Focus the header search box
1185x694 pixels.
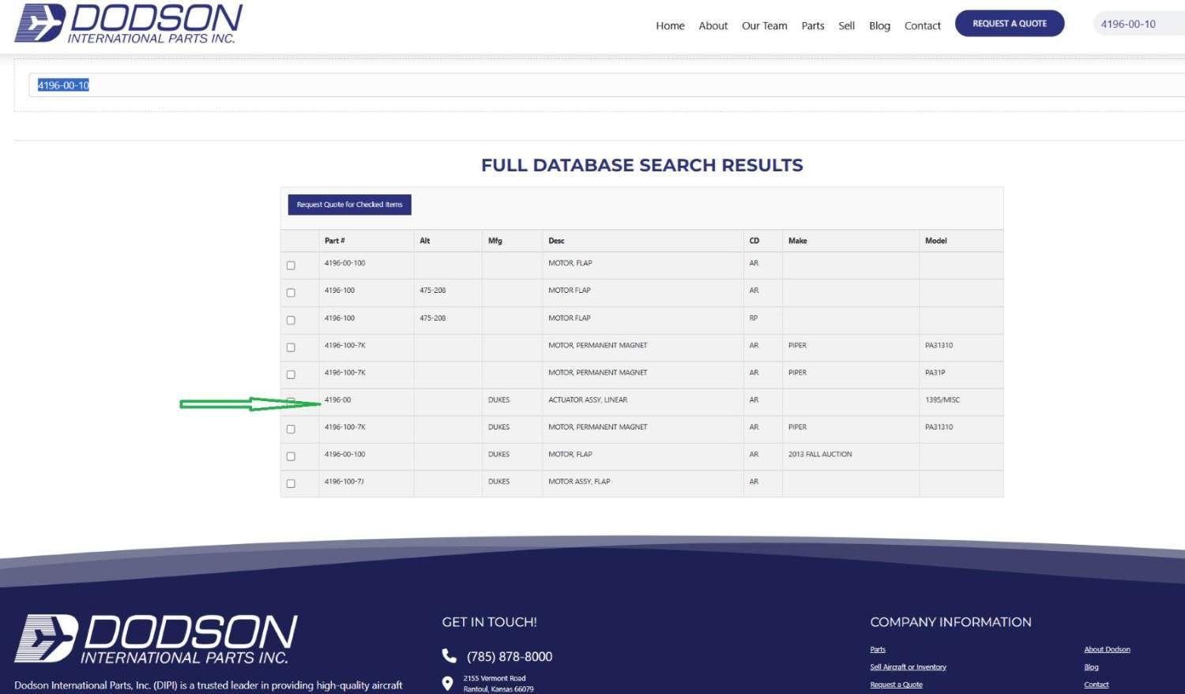pos(1138,24)
